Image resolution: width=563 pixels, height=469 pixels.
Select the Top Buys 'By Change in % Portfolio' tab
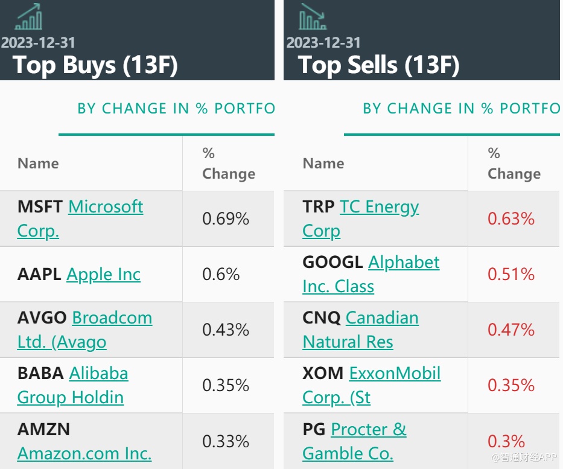click(176, 109)
